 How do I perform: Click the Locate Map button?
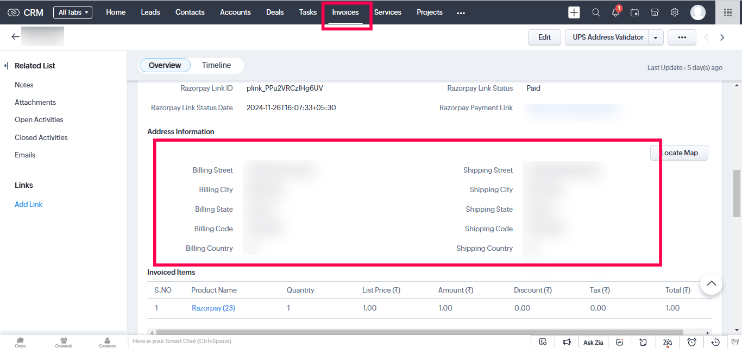(679, 153)
